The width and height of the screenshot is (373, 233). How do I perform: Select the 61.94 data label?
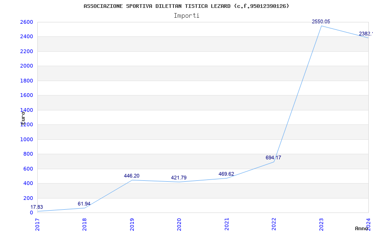pos(84,204)
